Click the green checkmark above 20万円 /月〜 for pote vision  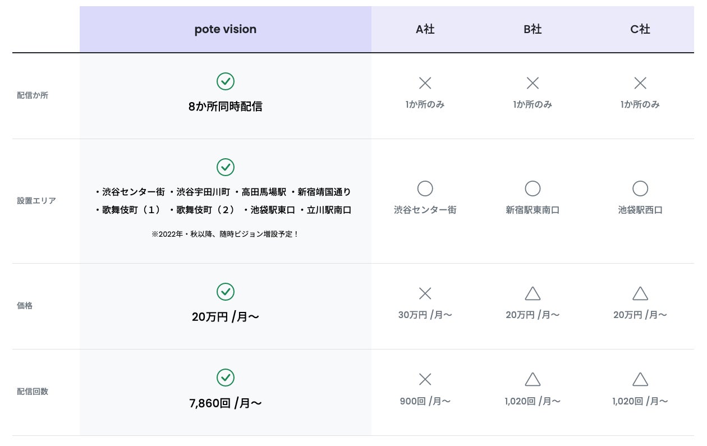(225, 292)
